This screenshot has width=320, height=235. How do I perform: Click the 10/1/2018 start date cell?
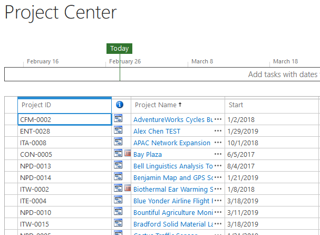272,143
